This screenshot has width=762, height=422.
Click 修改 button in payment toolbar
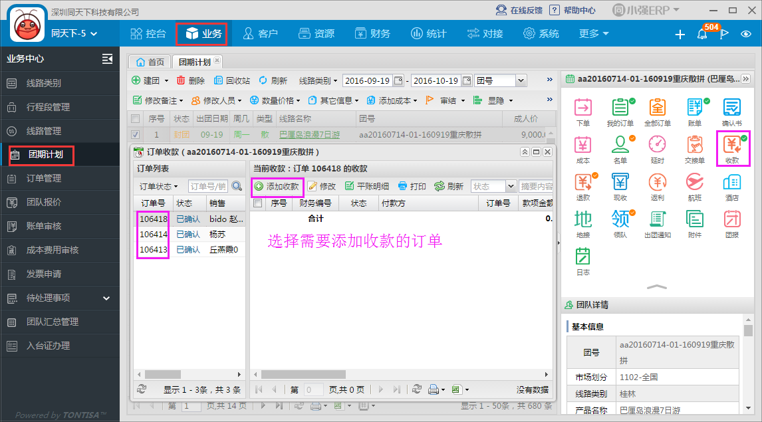(322, 187)
